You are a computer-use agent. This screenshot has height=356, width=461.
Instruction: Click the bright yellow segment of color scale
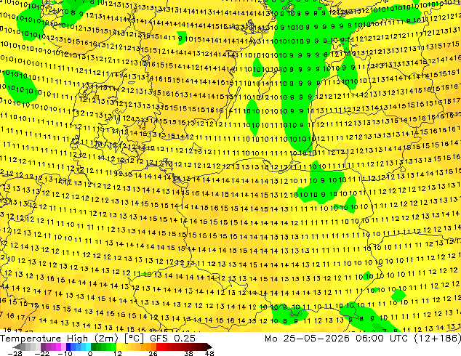tap(119, 347)
